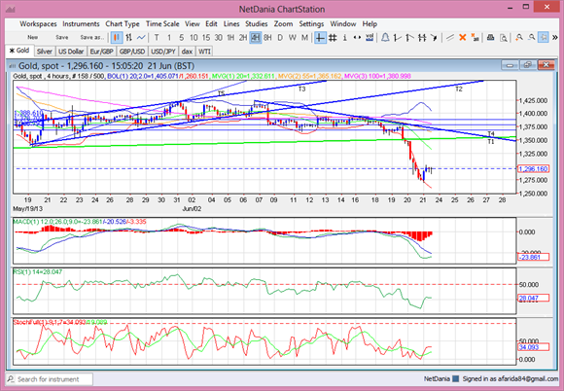This screenshot has width=564, height=391.
Task: Toggle the active 4H time scale
Action: [x=256, y=37]
